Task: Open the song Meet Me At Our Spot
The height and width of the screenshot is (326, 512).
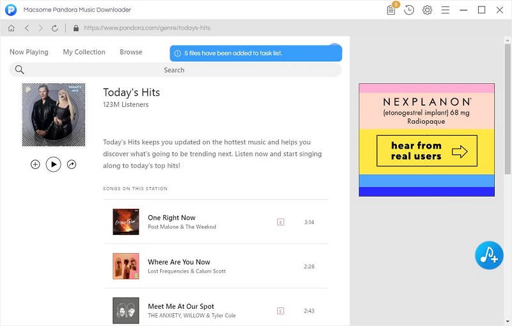Action: (x=181, y=306)
